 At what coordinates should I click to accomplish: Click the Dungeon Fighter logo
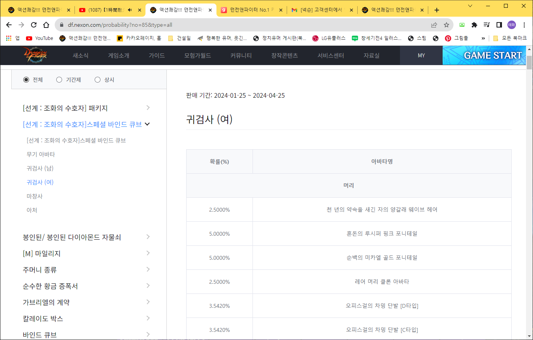(x=35, y=55)
